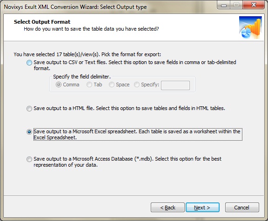Click the CSV or Text files label
Image resolution: width=268 pixels, height=221 pixels.
coord(135,65)
